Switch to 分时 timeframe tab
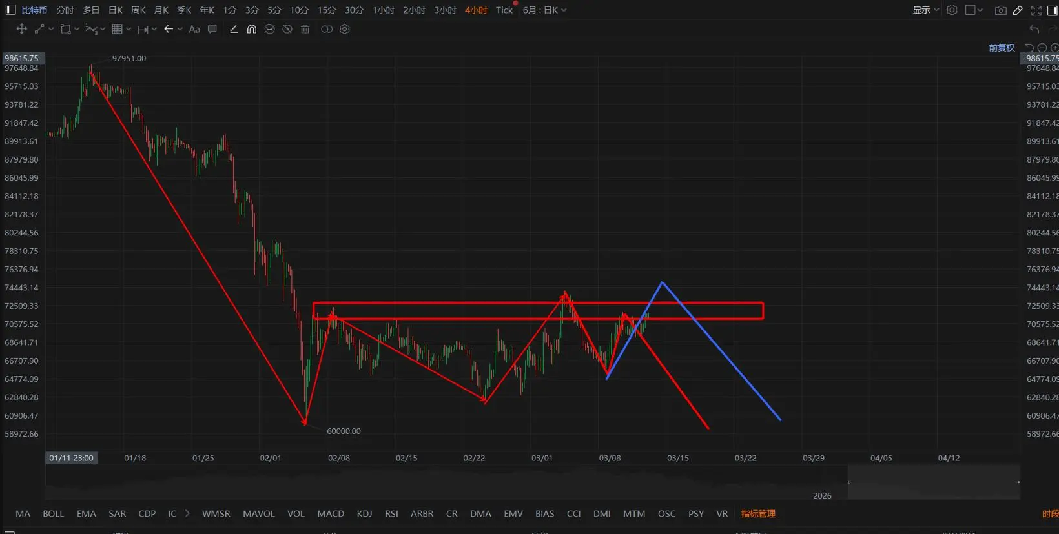Viewport: 1059px width, 534px height. pyautogui.click(x=65, y=10)
